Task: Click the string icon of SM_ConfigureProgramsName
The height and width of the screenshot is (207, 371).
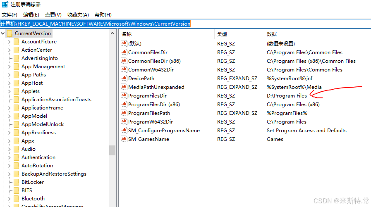Action: [124, 130]
